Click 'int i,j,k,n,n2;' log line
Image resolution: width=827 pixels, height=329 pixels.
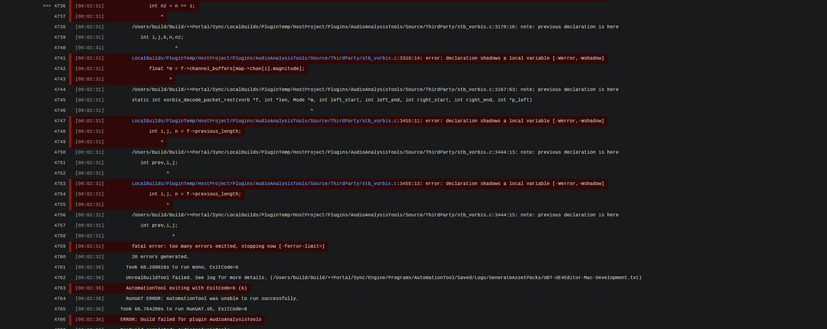(x=162, y=37)
